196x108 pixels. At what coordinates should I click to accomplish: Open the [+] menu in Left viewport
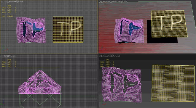(2, 56)
